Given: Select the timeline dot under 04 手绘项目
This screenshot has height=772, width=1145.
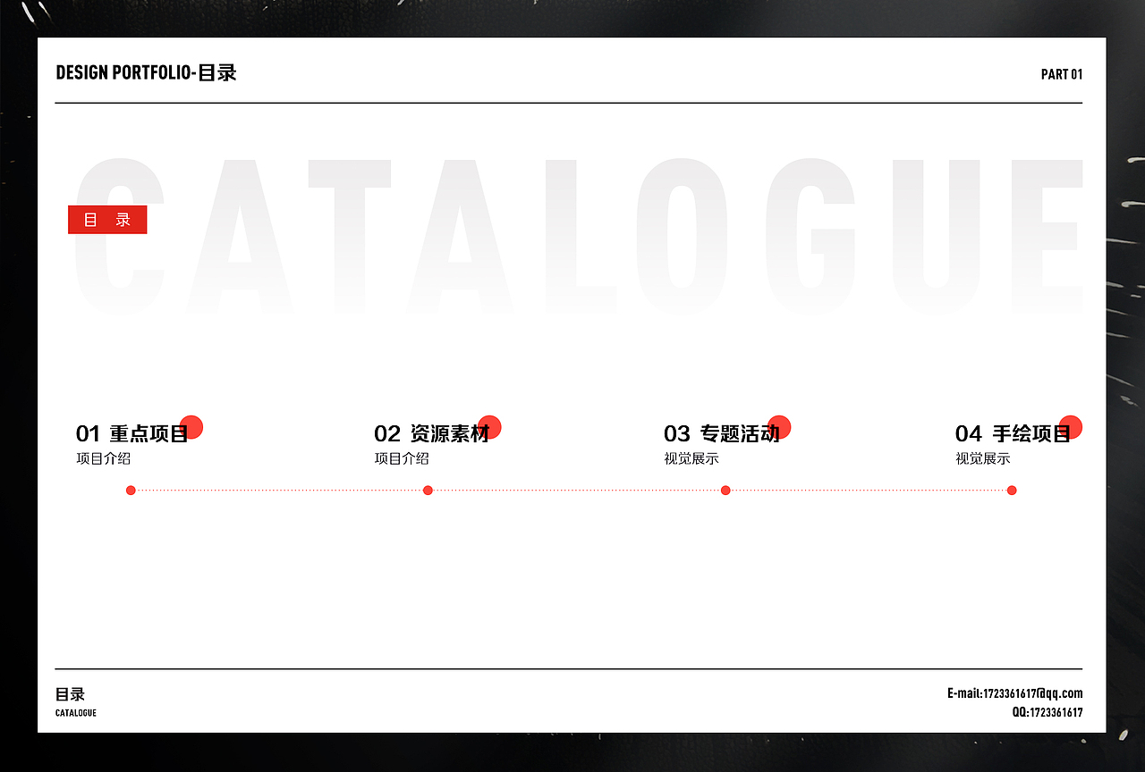Looking at the screenshot, I should pyautogui.click(x=1012, y=490).
